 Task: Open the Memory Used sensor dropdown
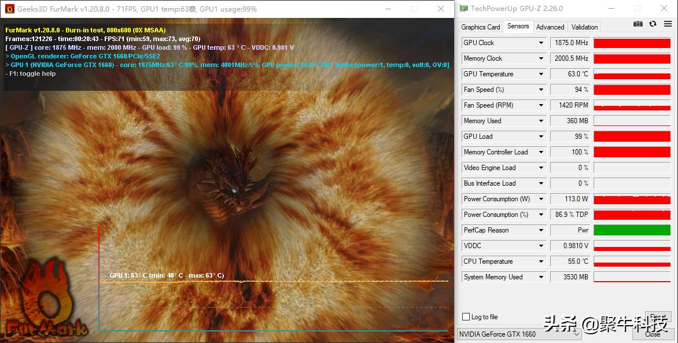[541, 121]
